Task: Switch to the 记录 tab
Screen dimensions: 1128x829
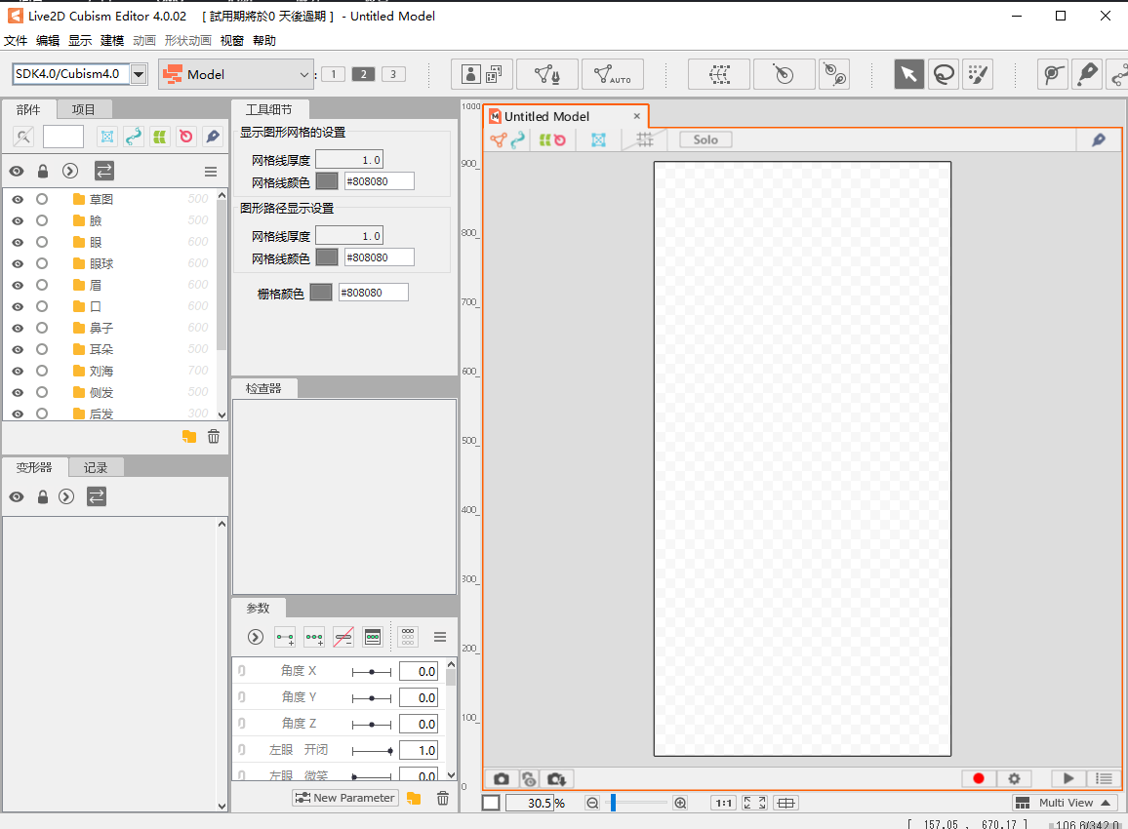Action: tap(95, 468)
